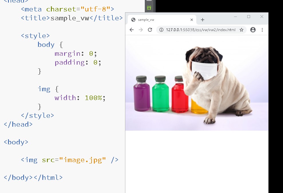Focus the address bar showing 127.0.0.1 URL

point(200,30)
